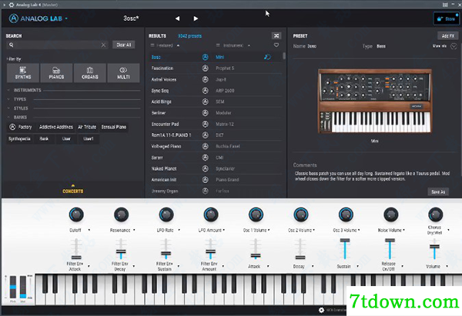The width and height of the screenshot is (462, 316).
Task: Click the Osc 1 Volume knob
Action: coord(256,215)
